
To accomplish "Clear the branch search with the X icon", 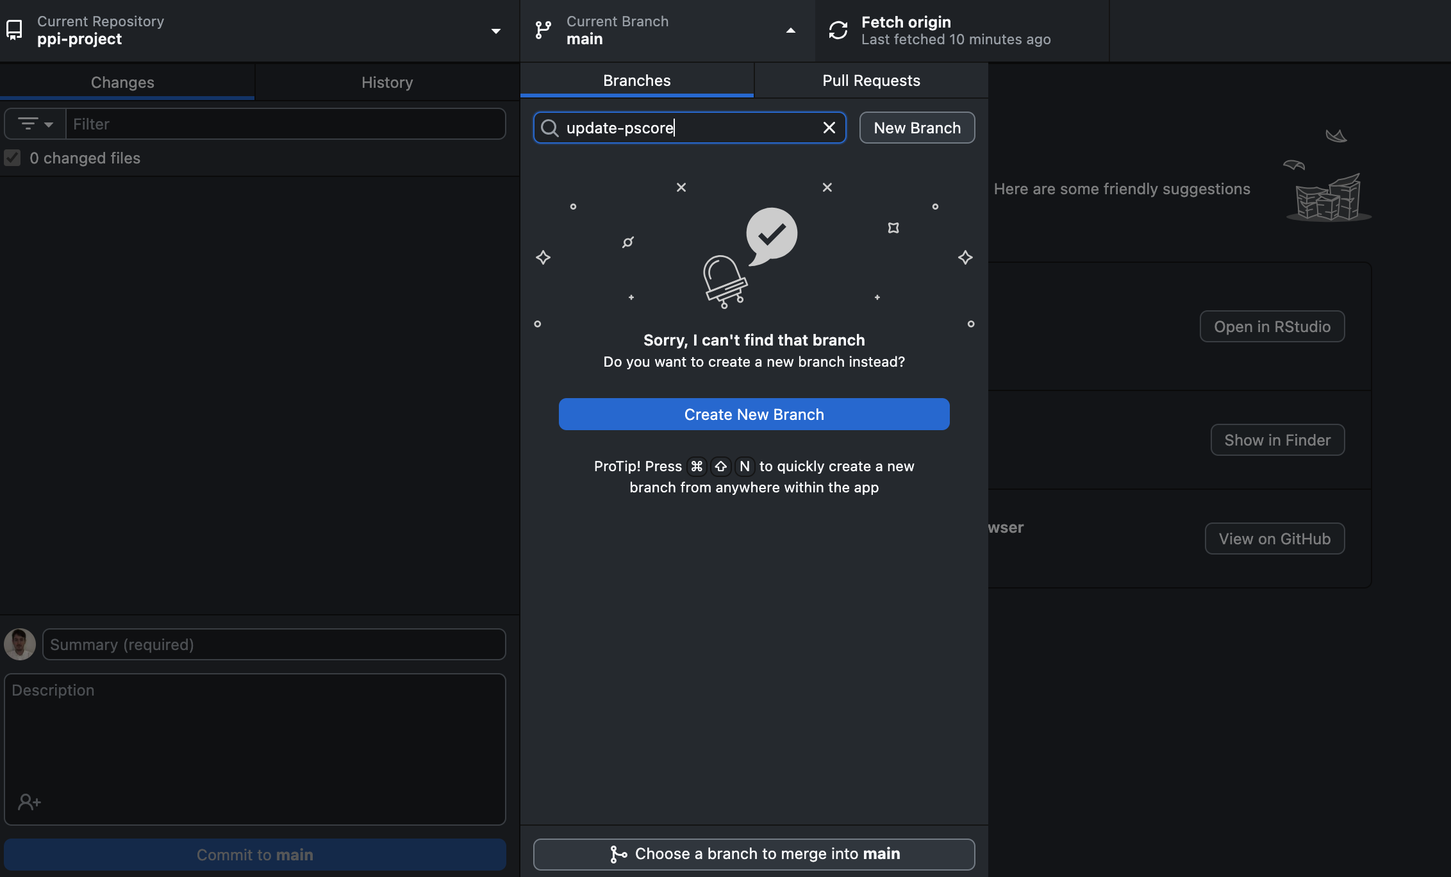I will pos(829,128).
